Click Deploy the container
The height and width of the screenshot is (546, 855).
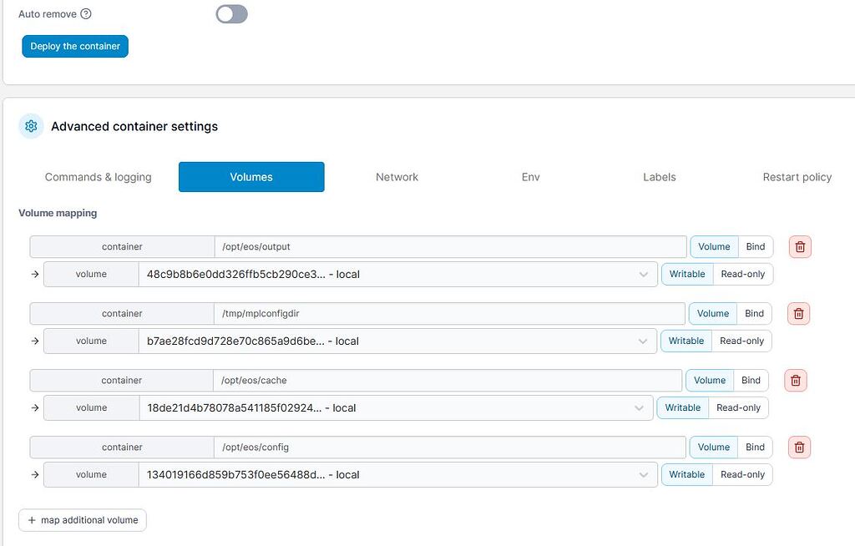pos(74,46)
